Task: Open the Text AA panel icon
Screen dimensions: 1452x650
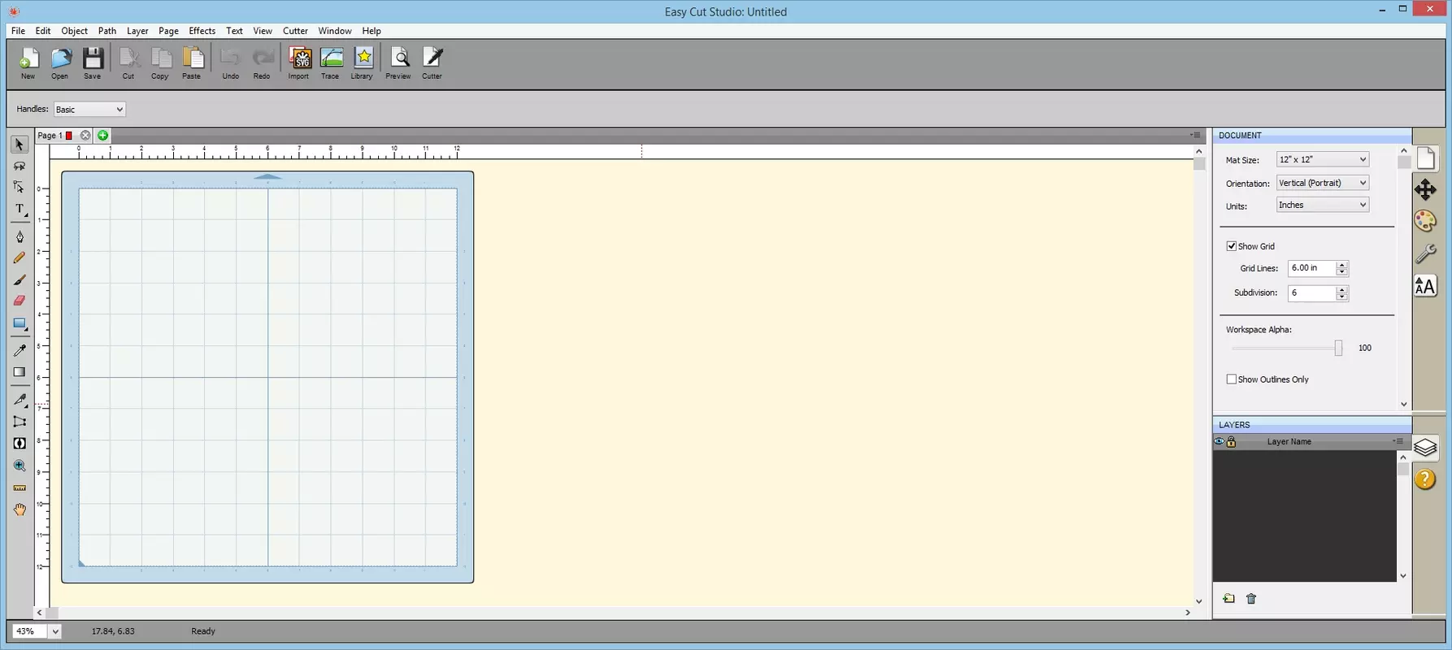Action: pyautogui.click(x=1425, y=286)
